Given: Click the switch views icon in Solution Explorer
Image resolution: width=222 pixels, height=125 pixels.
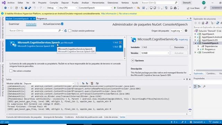Looking at the screenshot, I should pyautogui.click(x=207, y=23).
